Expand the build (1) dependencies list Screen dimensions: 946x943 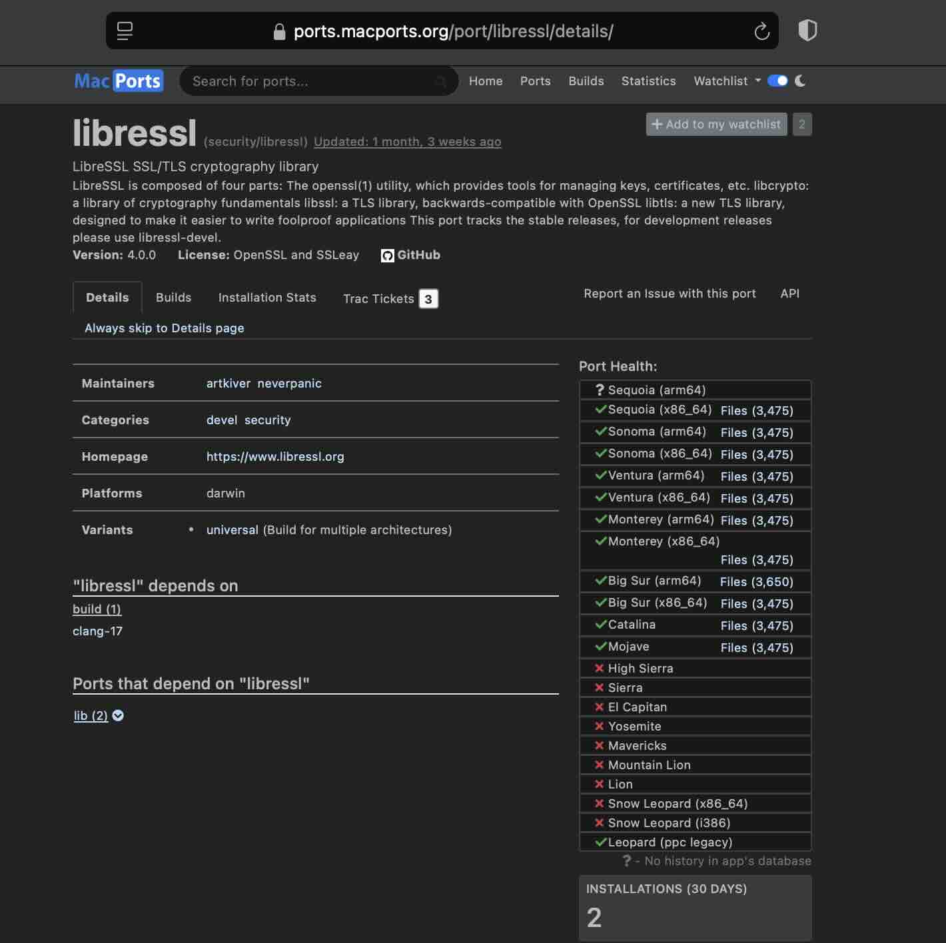[x=97, y=609]
